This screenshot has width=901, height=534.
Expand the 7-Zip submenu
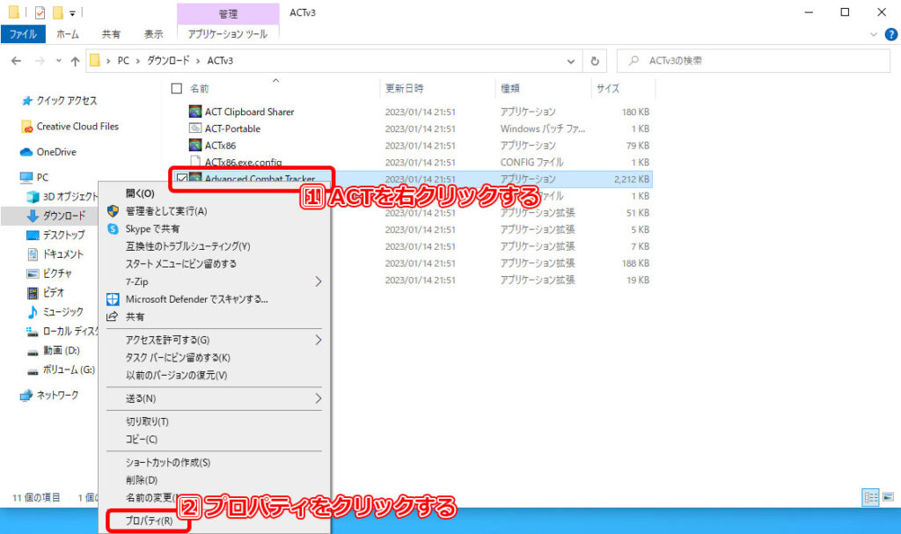click(x=318, y=282)
